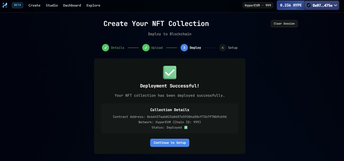Select the Details step label
The image size is (344, 161).
(118, 48)
